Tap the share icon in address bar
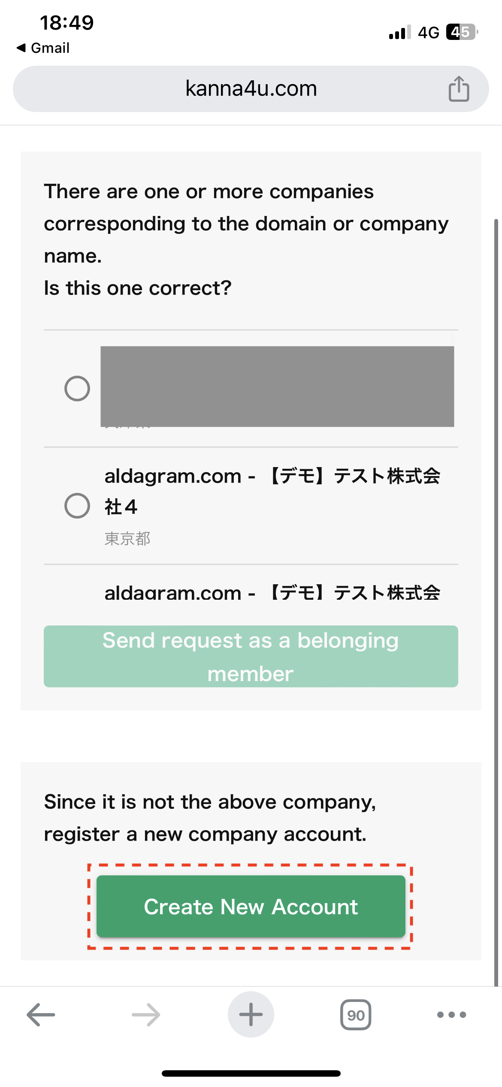The width and height of the screenshot is (502, 1087). pyautogui.click(x=459, y=89)
